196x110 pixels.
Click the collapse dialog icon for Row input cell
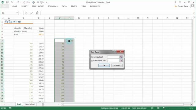(121, 57)
